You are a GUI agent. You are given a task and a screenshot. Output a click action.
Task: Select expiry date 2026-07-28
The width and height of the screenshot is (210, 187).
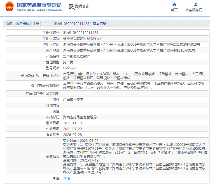click(73, 135)
